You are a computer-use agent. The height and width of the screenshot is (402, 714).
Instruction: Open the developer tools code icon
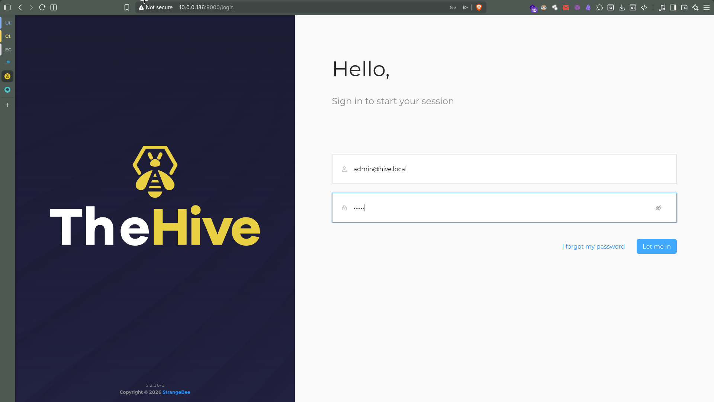tap(644, 7)
